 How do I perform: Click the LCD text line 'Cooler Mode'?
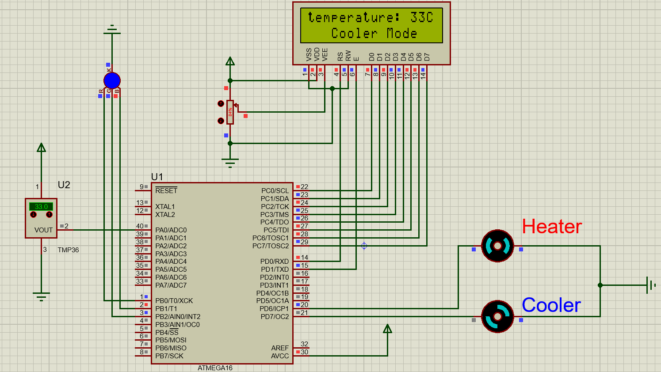click(374, 34)
